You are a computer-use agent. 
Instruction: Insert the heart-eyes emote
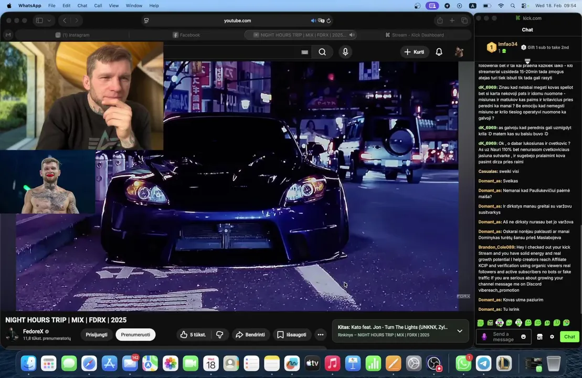[566, 323]
